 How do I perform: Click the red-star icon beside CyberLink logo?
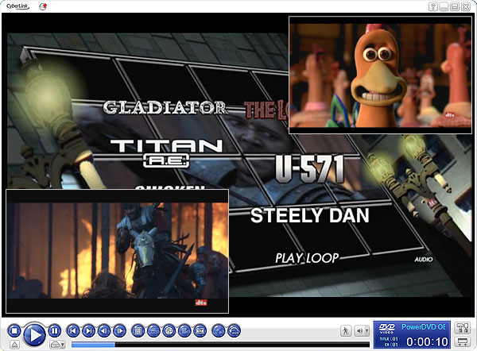pyautogui.click(x=43, y=6)
